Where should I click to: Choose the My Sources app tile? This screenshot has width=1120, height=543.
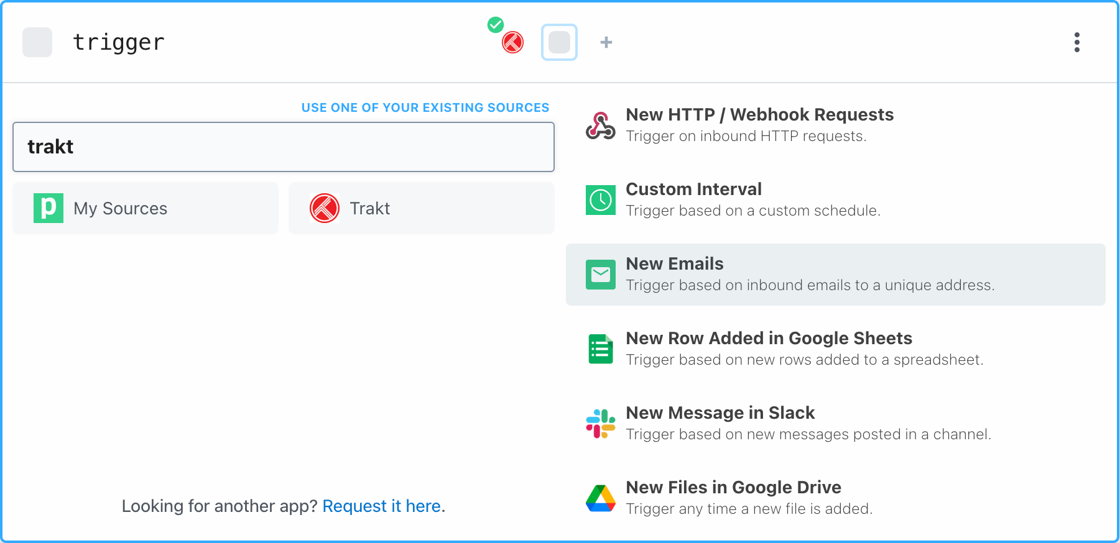point(146,208)
